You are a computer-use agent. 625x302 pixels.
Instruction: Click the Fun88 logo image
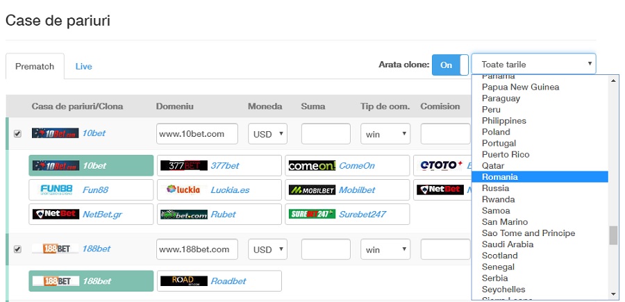click(x=56, y=190)
